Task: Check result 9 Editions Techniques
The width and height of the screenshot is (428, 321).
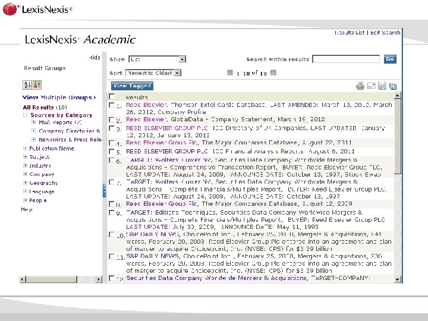Action: [111, 213]
